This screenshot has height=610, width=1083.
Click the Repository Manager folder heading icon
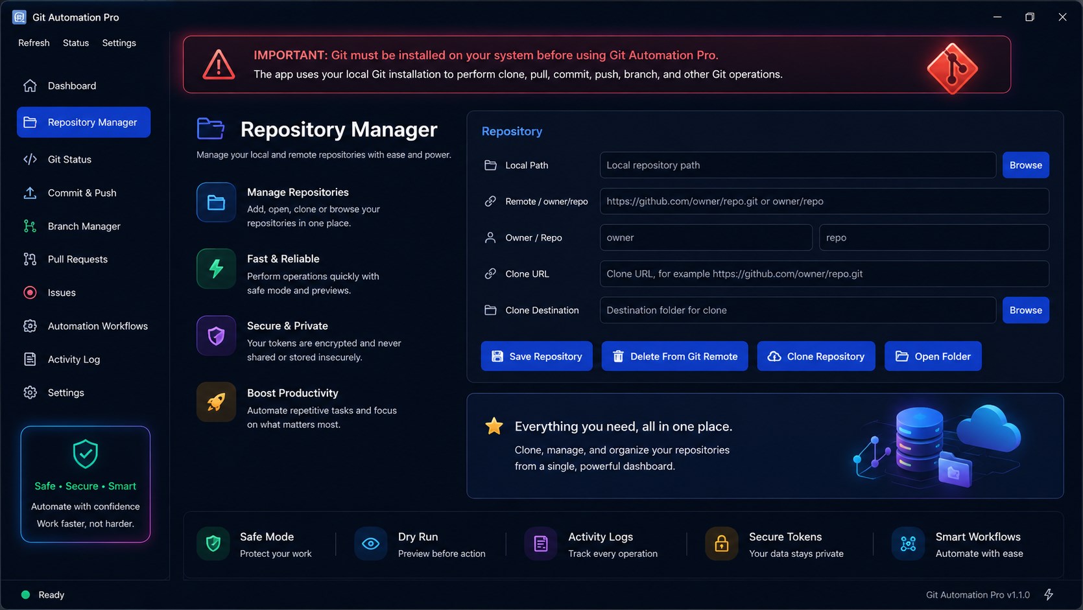[211, 128]
